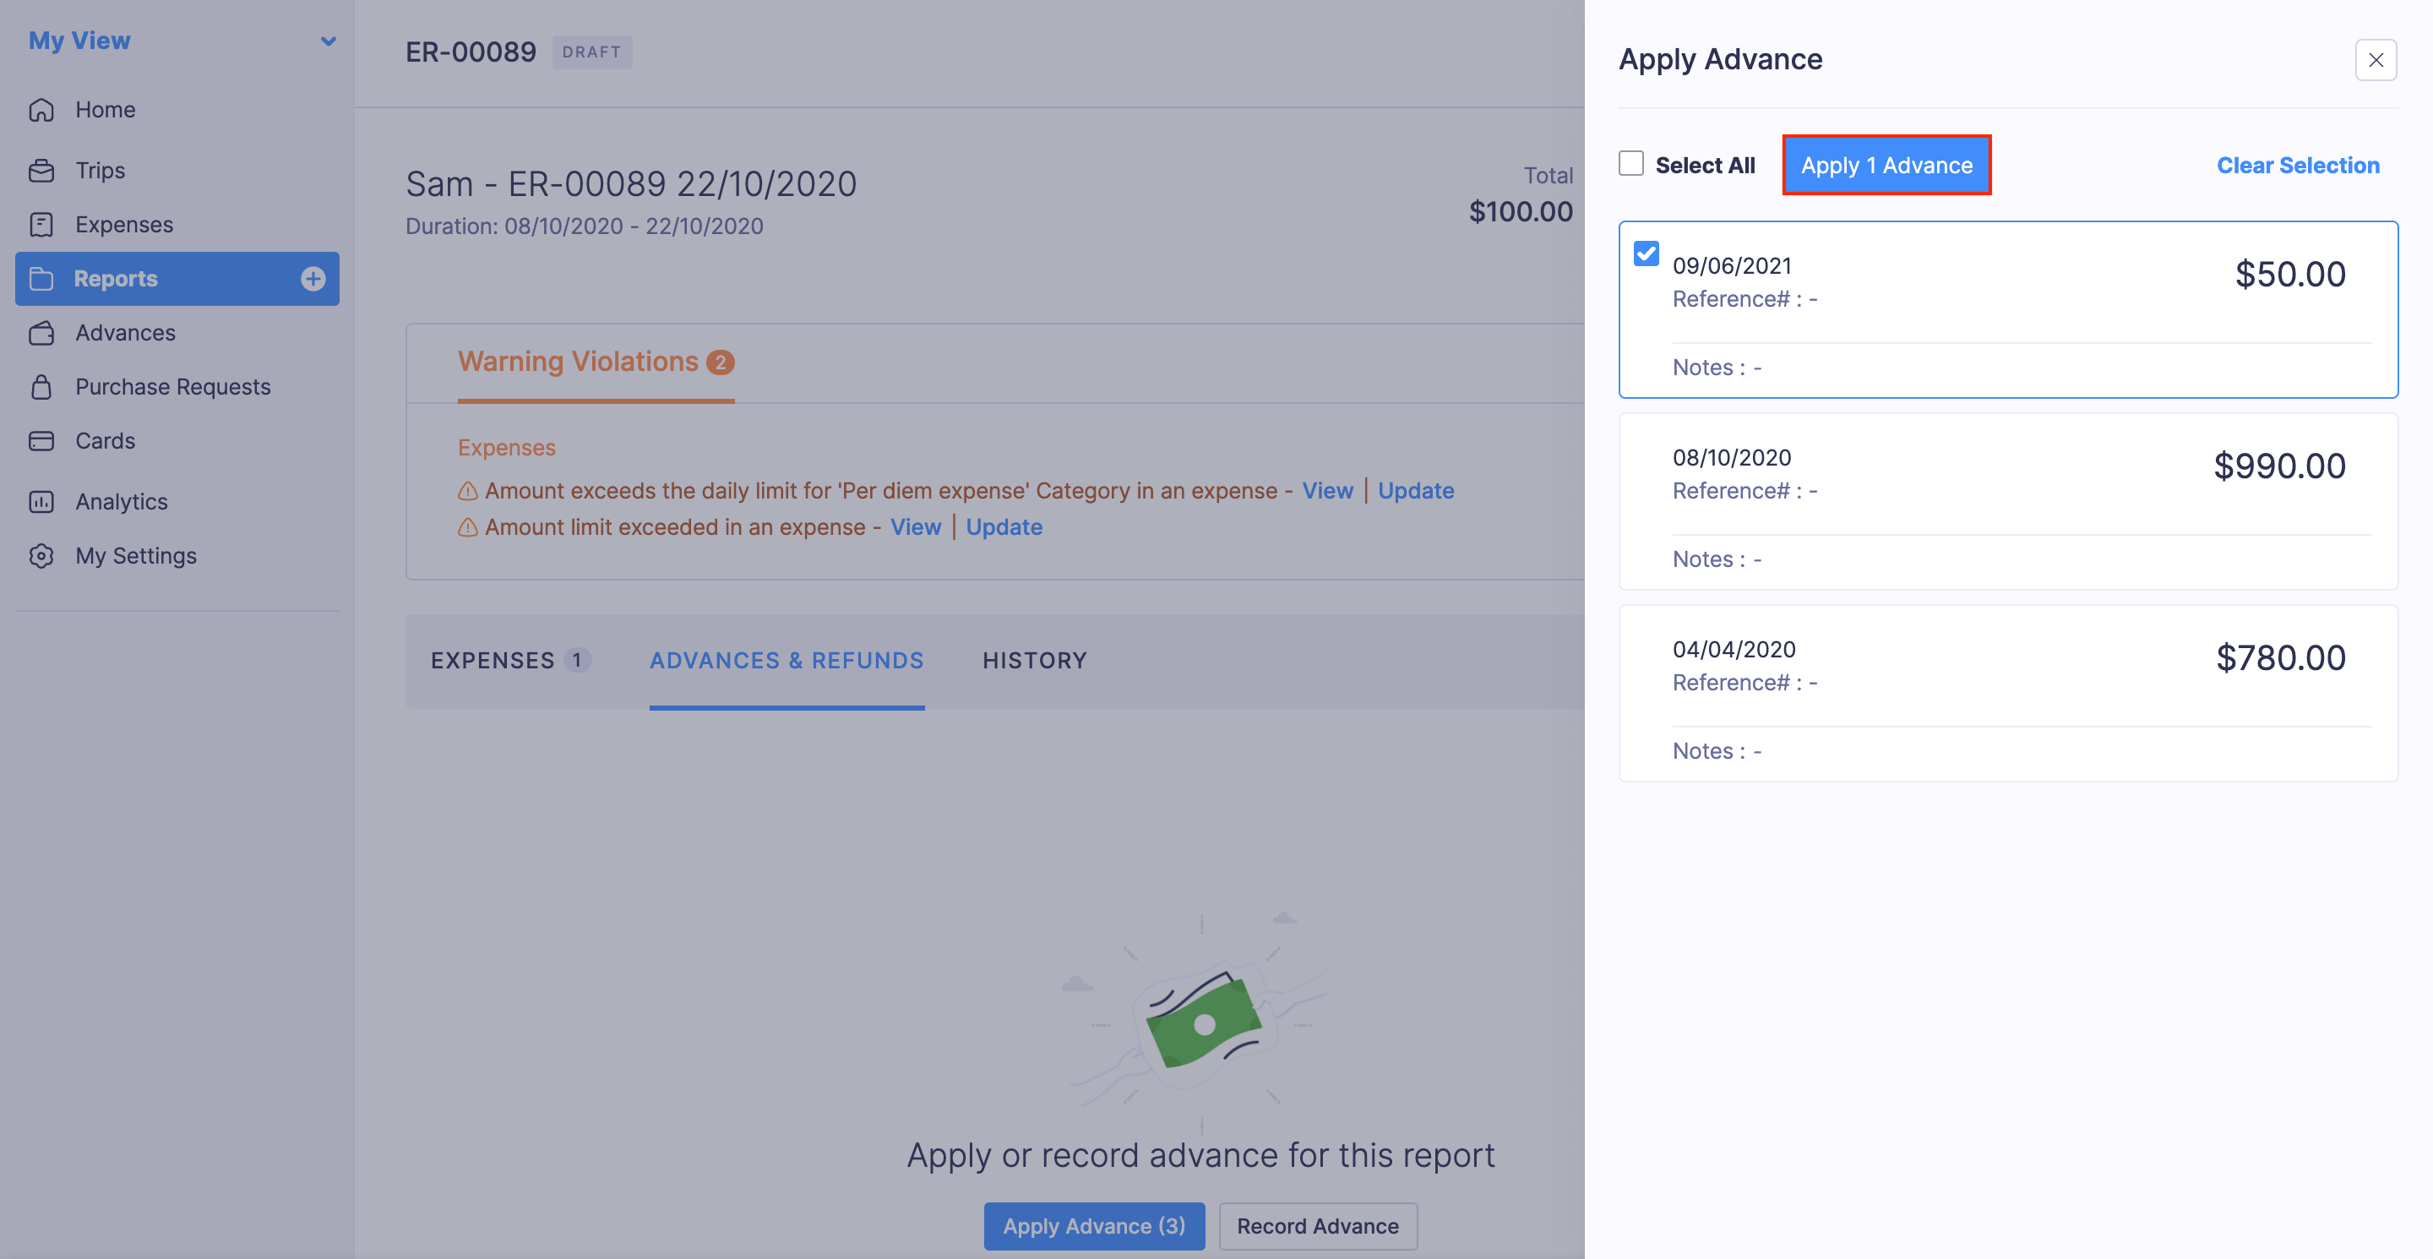2433x1259 pixels.
Task: Go to Purchase Requests
Action: coord(173,386)
